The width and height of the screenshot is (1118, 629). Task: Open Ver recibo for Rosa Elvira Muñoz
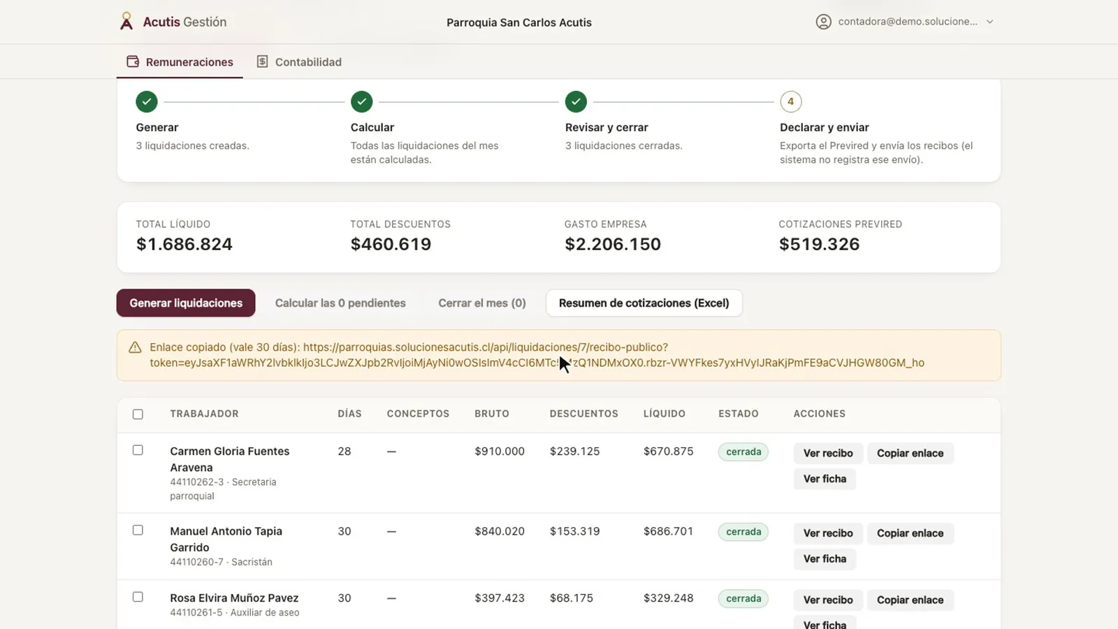(828, 600)
